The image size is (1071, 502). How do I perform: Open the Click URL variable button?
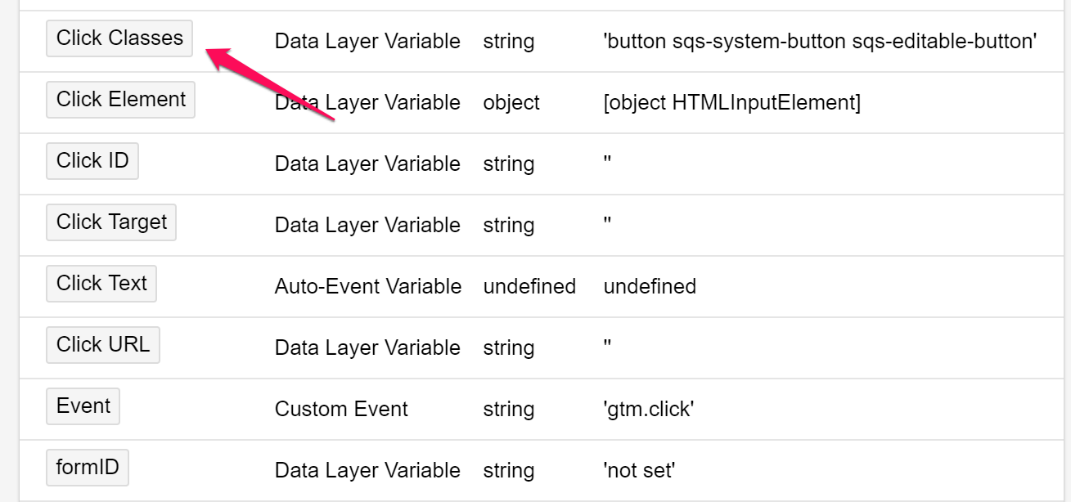[103, 345]
